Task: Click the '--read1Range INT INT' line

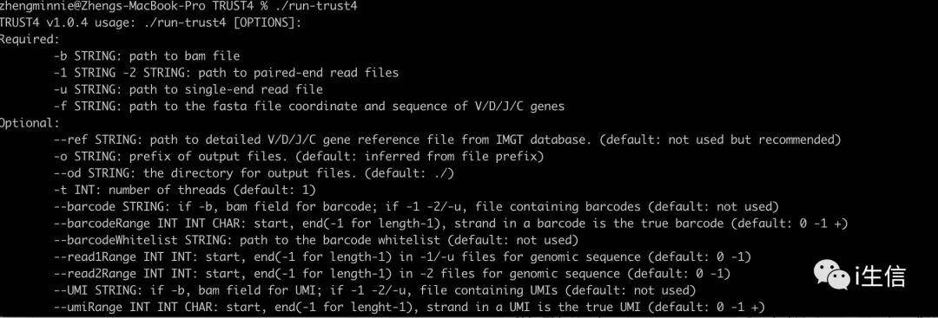Action: pyautogui.click(x=402, y=257)
